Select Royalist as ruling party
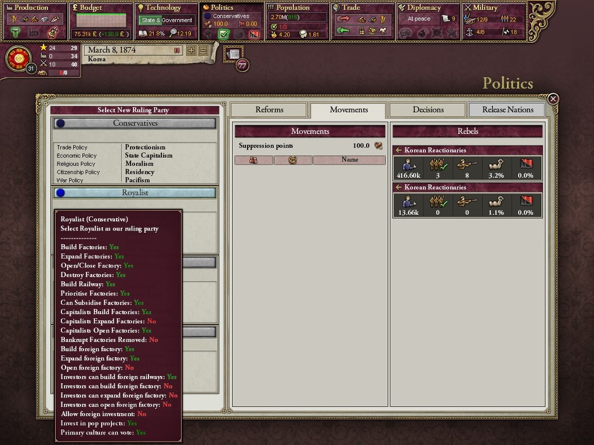This screenshot has height=445, width=594. point(135,192)
